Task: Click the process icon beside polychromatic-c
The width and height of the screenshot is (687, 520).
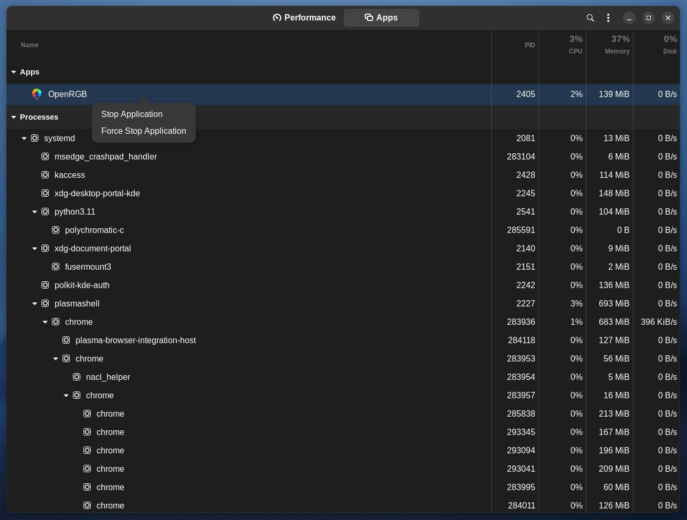Action: coord(56,230)
